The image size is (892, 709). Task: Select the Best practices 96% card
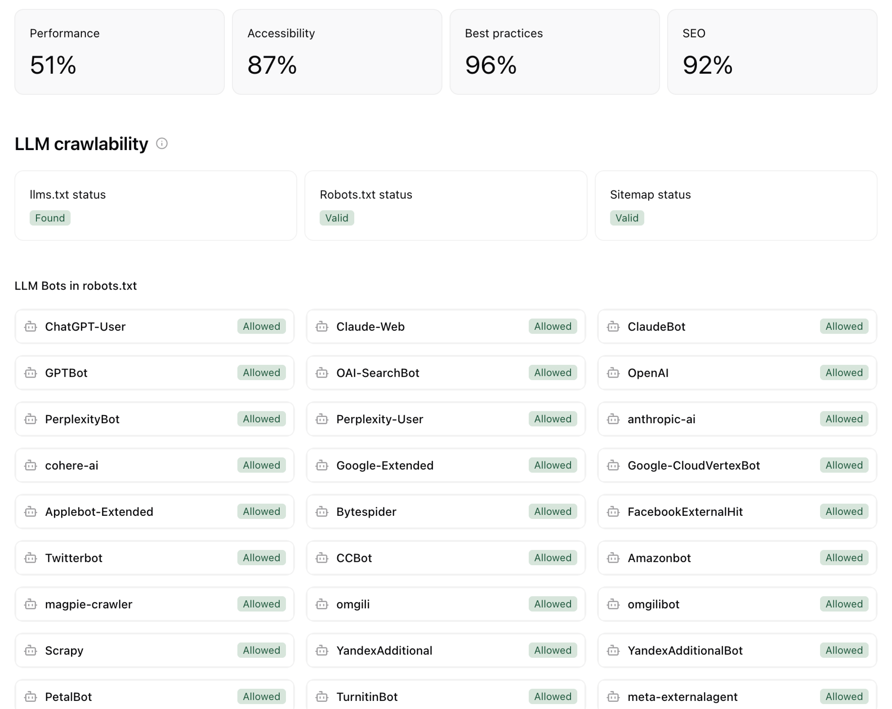pos(555,52)
